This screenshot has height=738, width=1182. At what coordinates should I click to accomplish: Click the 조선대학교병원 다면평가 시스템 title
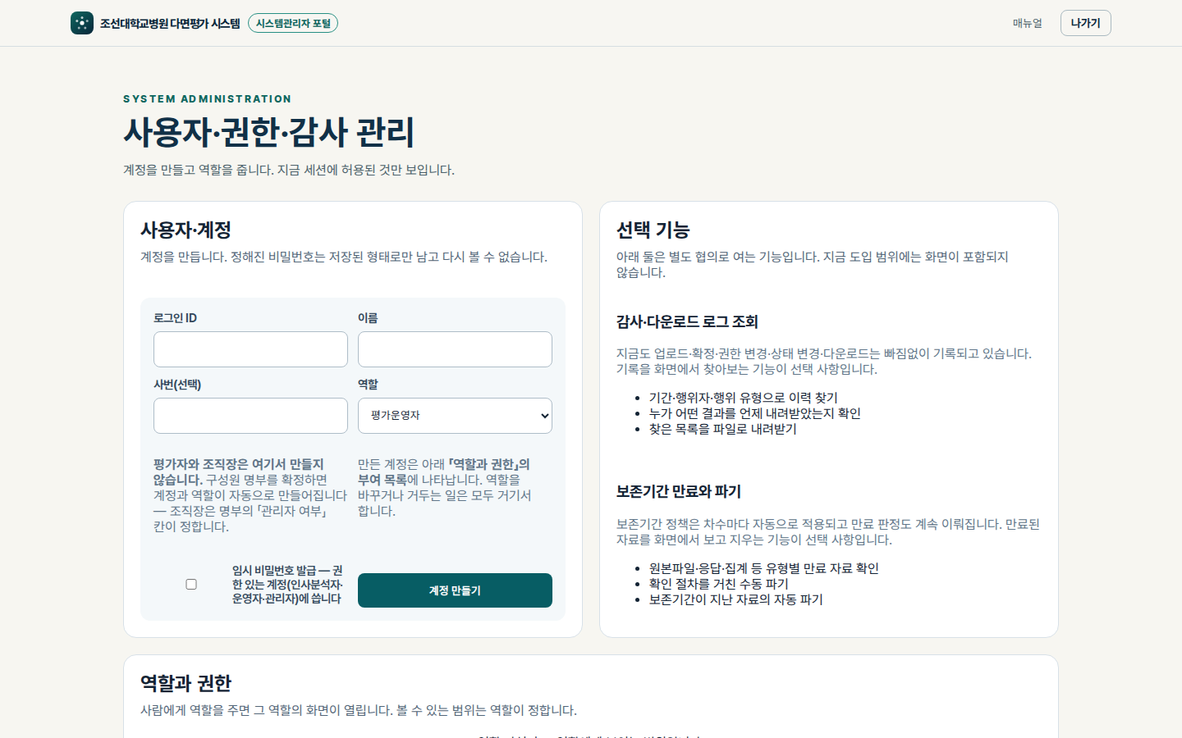[x=170, y=23]
